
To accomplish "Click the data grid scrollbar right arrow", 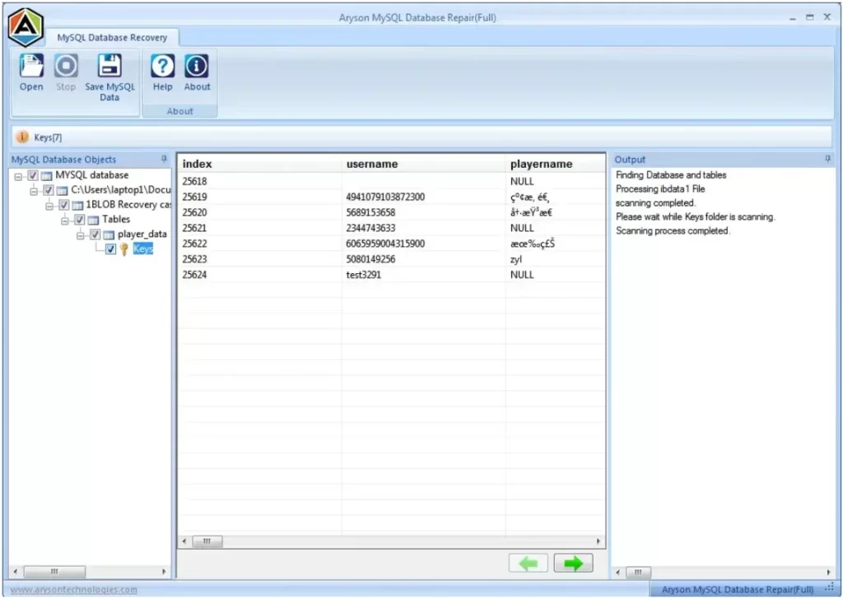I will 598,541.
